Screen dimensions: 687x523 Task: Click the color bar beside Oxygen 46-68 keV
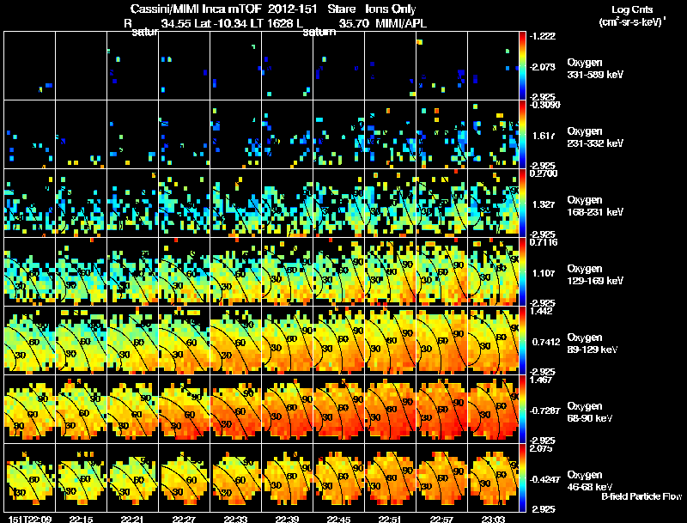(x=522, y=477)
